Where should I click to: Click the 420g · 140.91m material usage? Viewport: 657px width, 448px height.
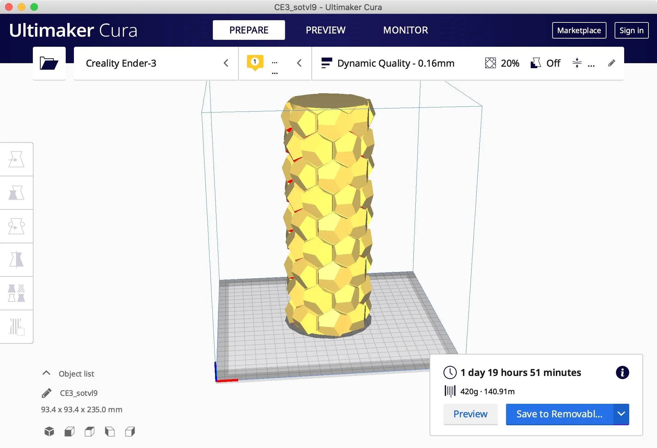point(487,391)
